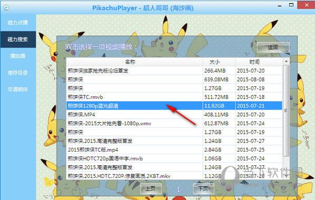Click the 612.87MB size cell
The image size is (315, 200).
coord(219,124)
